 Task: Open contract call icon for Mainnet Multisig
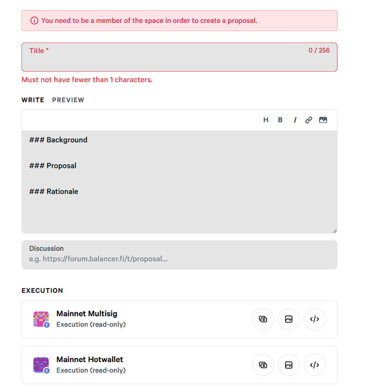click(x=315, y=319)
